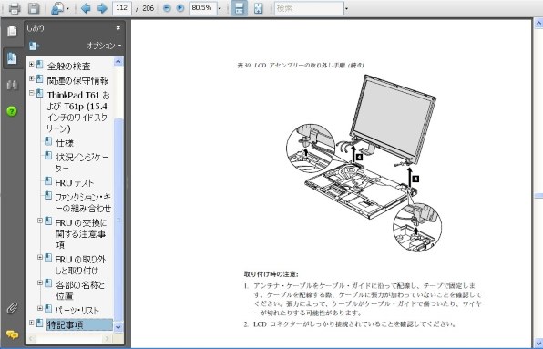Go to previous page with left arrow
543x349 pixels.
(86, 8)
